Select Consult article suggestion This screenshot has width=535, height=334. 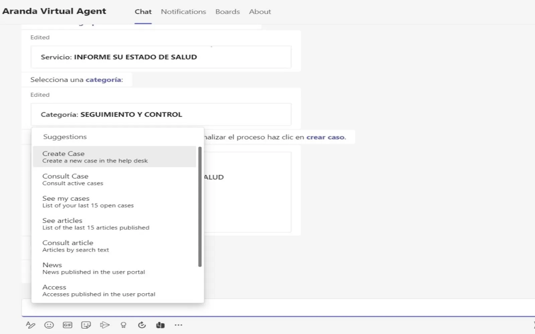point(114,246)
